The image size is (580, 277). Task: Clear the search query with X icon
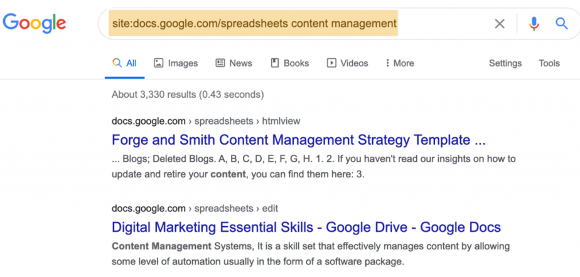[500, 24]
